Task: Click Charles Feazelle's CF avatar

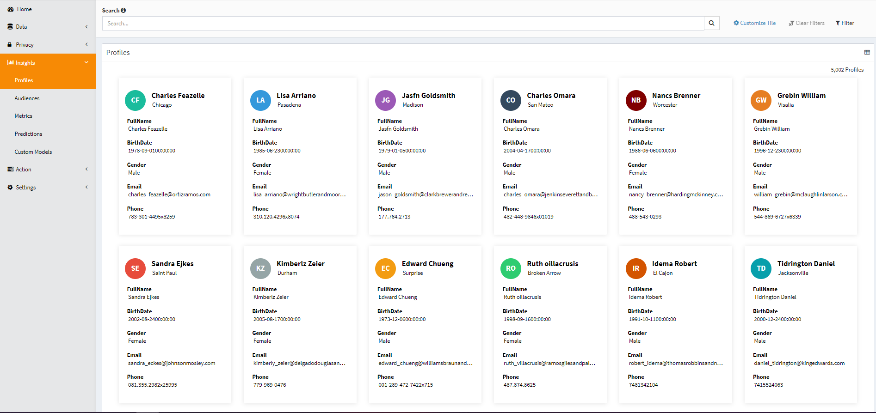Action: click(135, 100)
